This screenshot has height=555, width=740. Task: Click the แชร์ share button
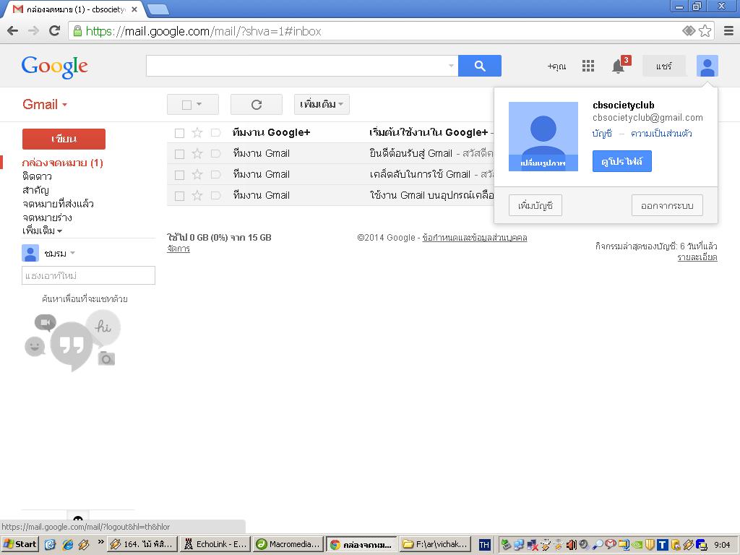coord(664,66)
